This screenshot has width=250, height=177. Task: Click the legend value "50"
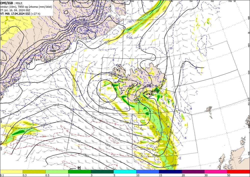click(x=229, y=175)
